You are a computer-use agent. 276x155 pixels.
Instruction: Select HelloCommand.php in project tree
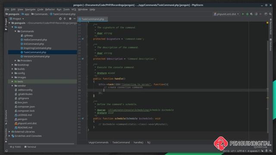[35, 40]
